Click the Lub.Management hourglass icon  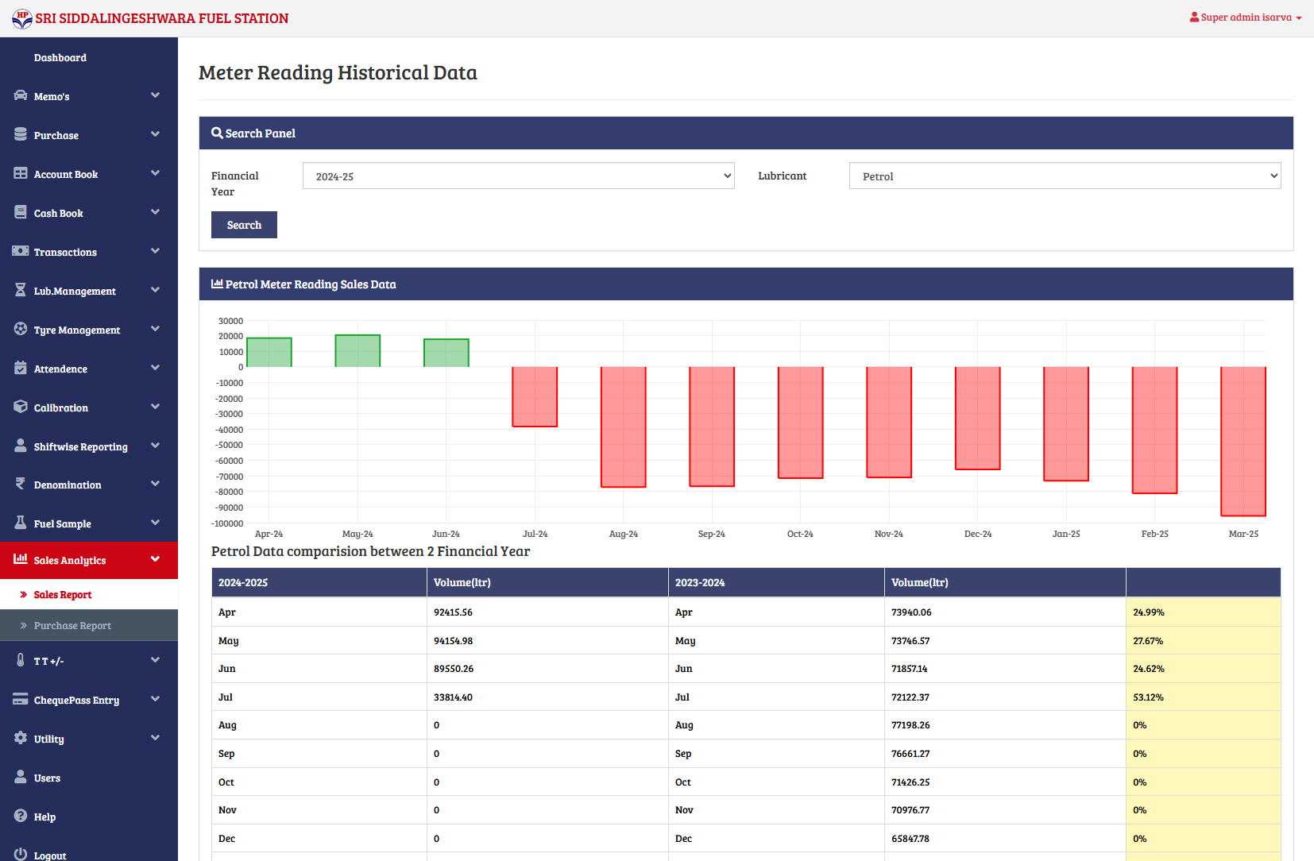click(21, 290)
